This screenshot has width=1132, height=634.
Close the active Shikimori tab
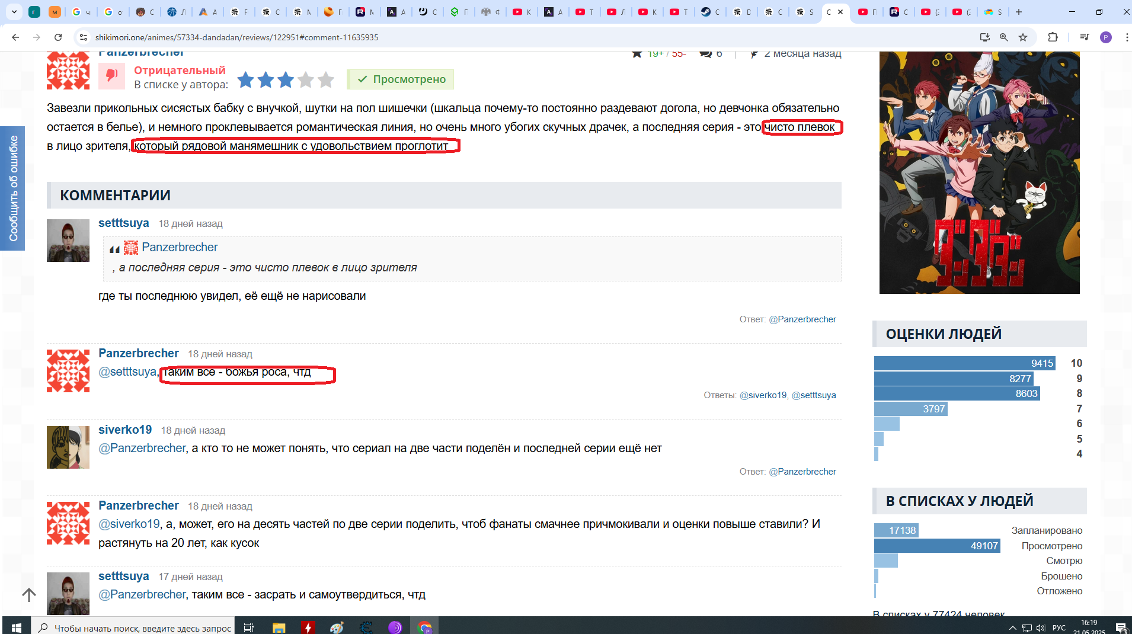tap(840, 12)
